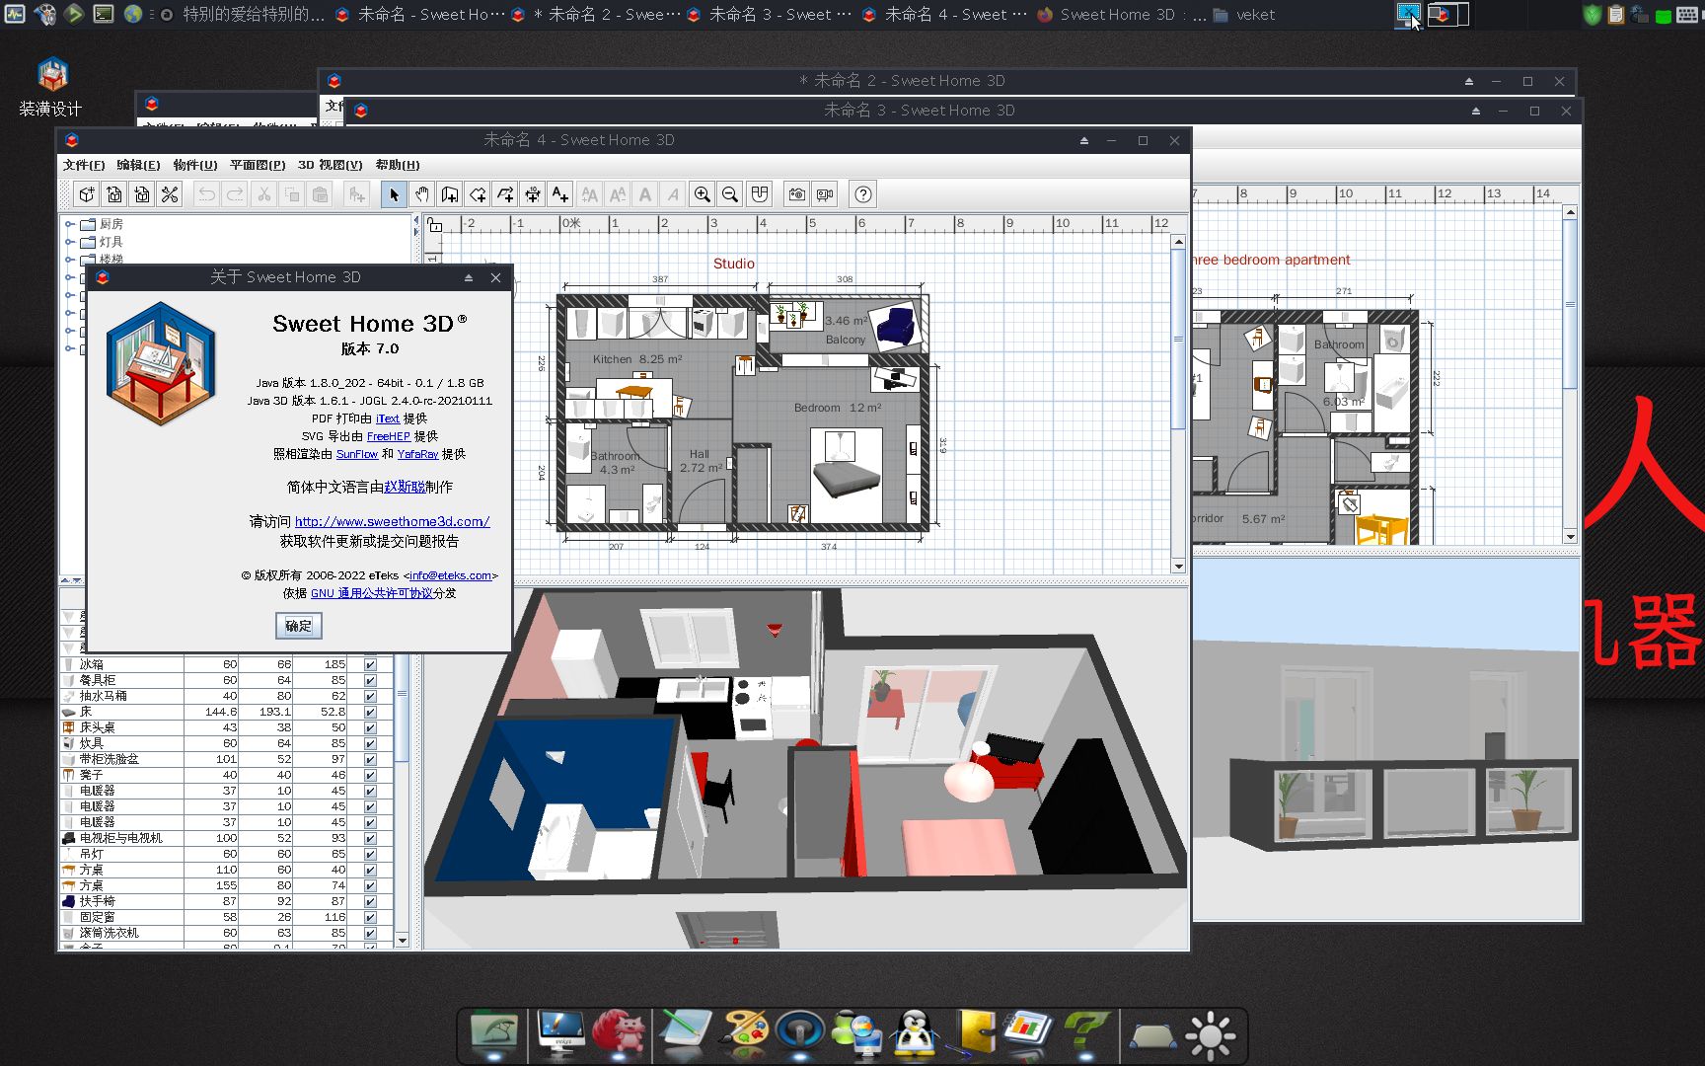This screenshot has height=1066, width=1705.
Task: Activate the Select arrow tool
Action: 394,194
